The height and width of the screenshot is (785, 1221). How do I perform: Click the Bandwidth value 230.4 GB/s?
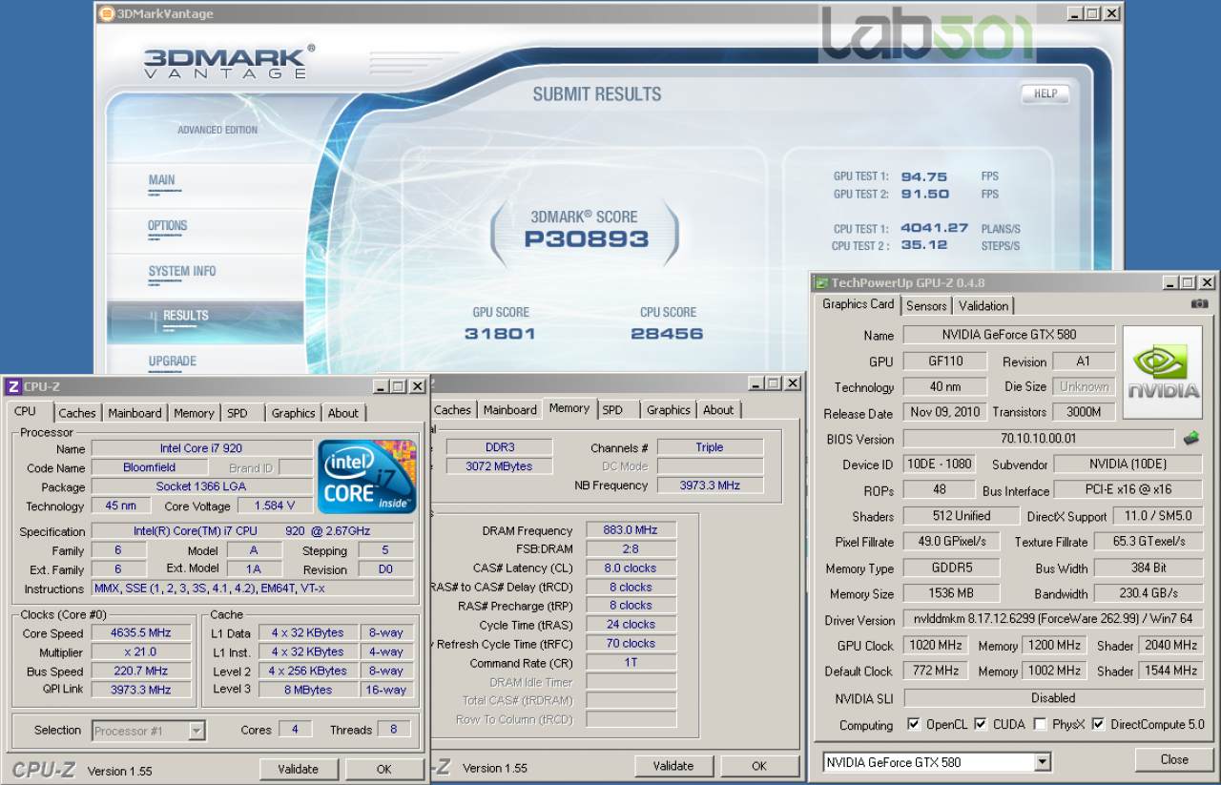(x=1149, y=594)
